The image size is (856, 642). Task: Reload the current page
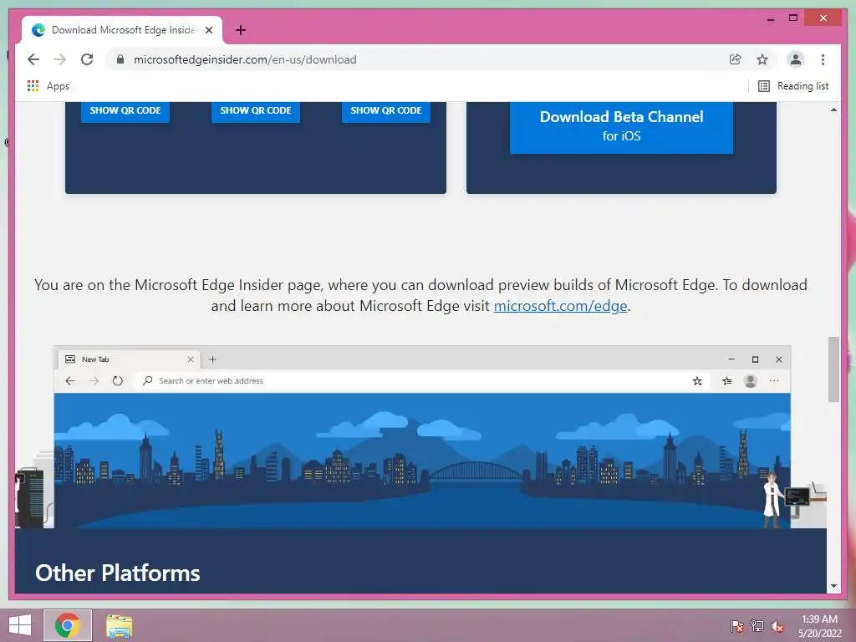[87, 59]
